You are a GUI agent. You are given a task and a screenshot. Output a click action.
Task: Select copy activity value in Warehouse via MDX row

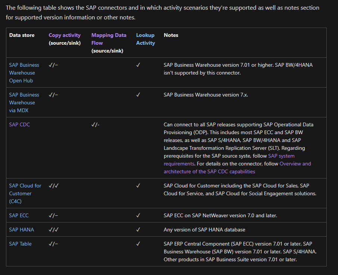[53, 95]
